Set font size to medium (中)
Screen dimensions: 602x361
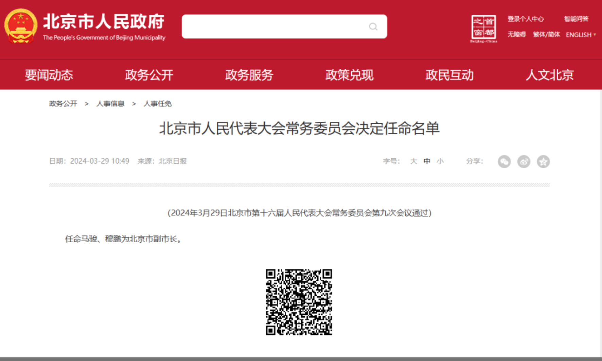[x=427, y=161]
